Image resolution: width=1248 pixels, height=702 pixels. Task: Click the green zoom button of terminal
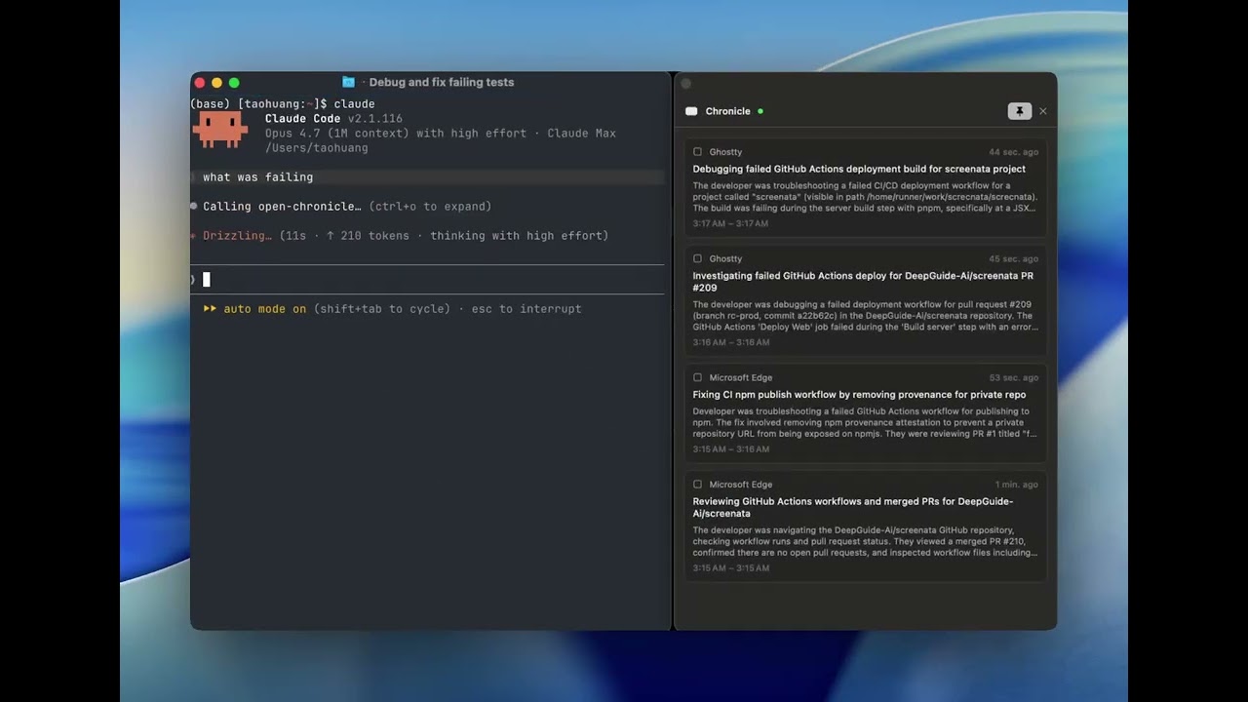coord(234,83)
